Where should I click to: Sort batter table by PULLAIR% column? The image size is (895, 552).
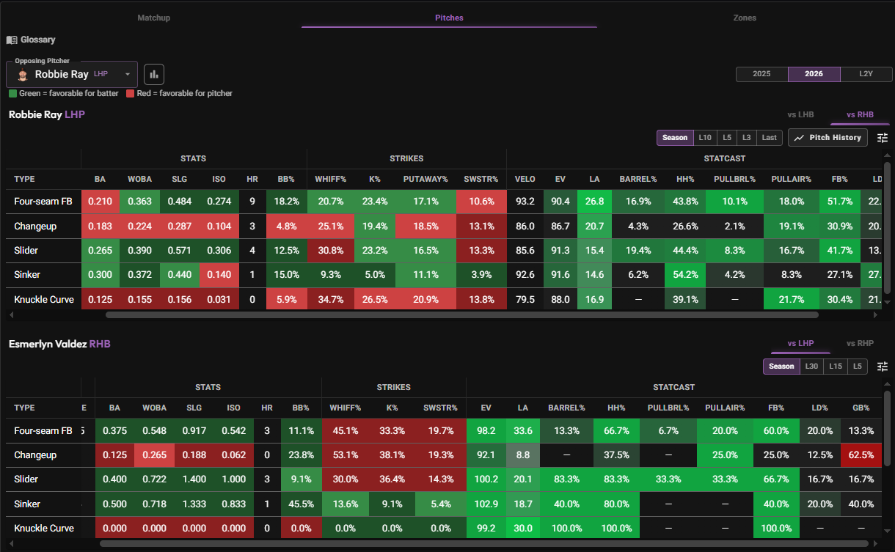(725, 408)
